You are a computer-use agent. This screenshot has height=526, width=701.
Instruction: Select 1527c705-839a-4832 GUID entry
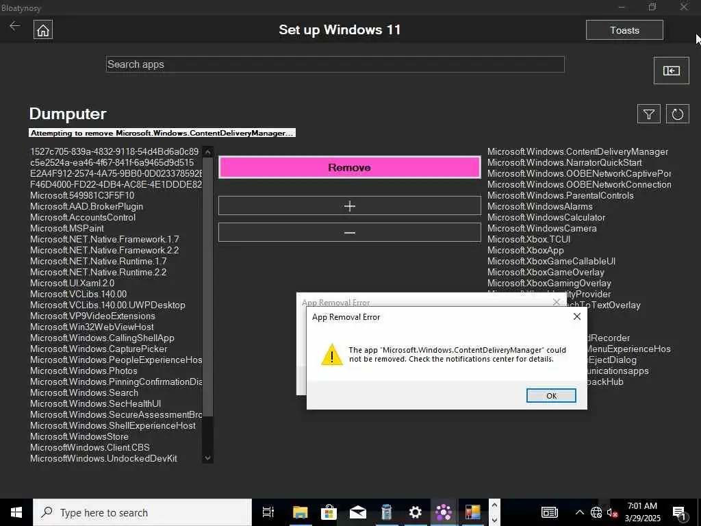pos(114,151)
